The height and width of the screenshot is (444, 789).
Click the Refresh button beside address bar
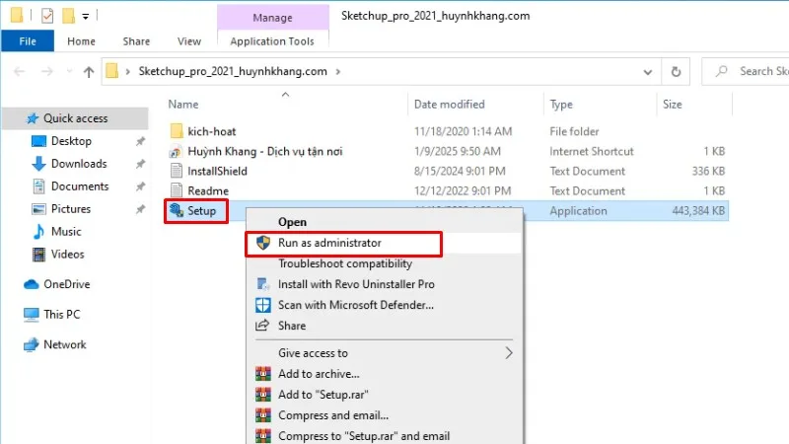pyautogui.click(x=676, y=71)
